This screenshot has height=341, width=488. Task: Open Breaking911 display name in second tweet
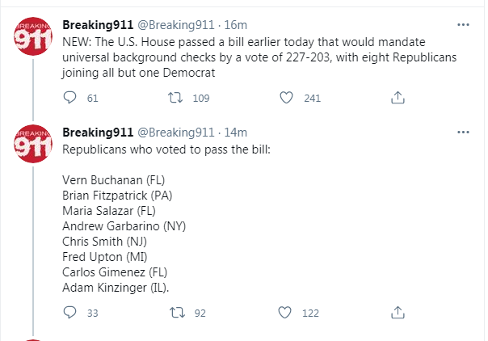coord(98,133)
